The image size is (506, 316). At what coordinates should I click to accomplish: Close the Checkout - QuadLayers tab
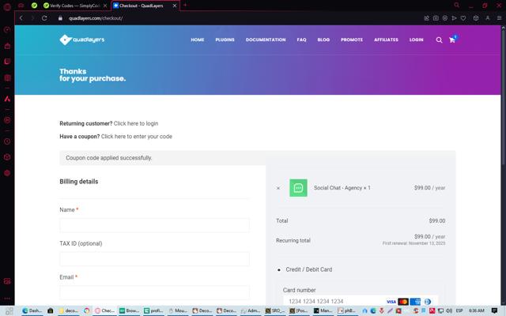click(x=175, y=6)
